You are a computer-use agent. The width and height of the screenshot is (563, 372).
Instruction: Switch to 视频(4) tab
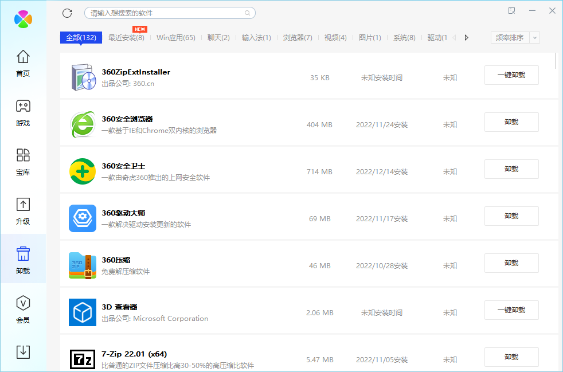pyautogui.click(x=335, y=38)
